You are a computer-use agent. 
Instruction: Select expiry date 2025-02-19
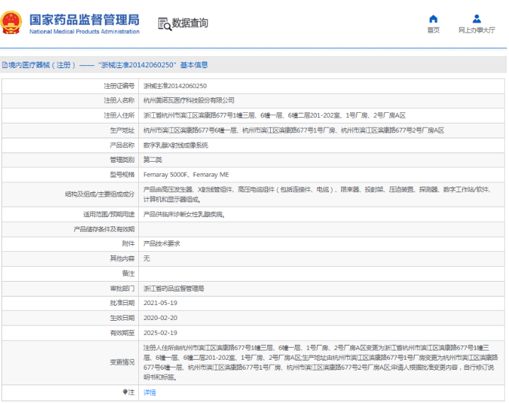coord(160,333)
